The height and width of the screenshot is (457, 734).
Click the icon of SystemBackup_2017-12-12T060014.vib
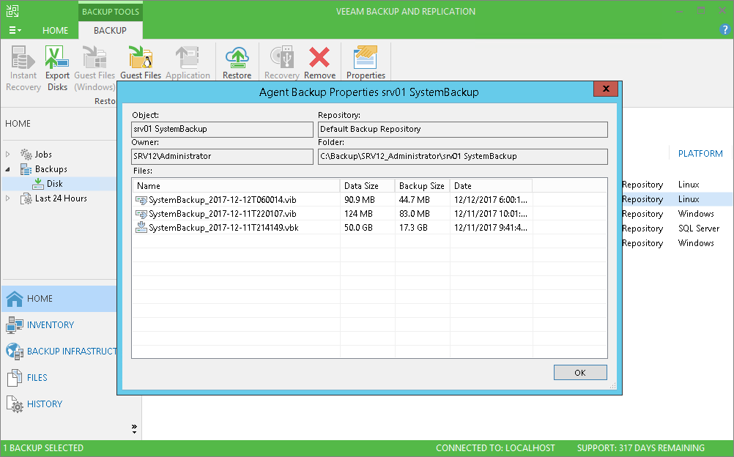141,200
